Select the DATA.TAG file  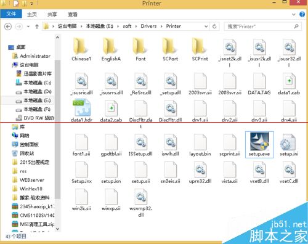(x=259, y=84)
